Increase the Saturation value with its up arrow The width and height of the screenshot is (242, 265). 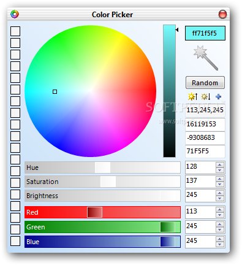220,179
